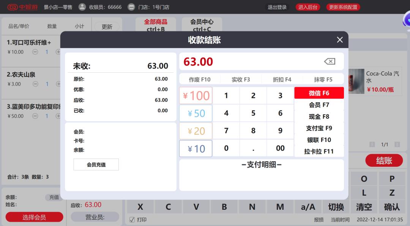This screenshot has width=410, height=226.
Task: Click the 选择会员 button
Action: pos(34,217)
